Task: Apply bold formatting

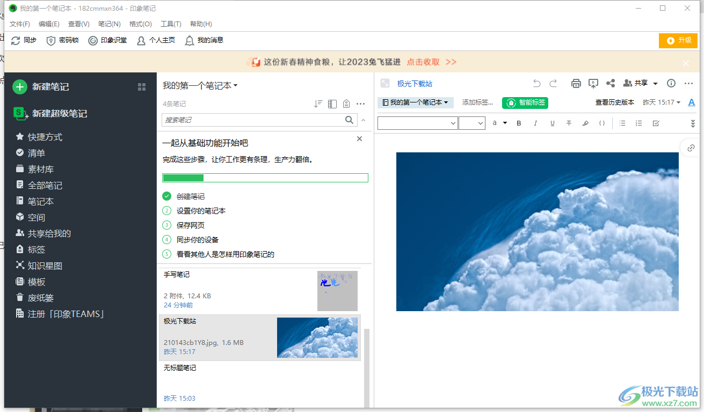Action: [519, 123]
